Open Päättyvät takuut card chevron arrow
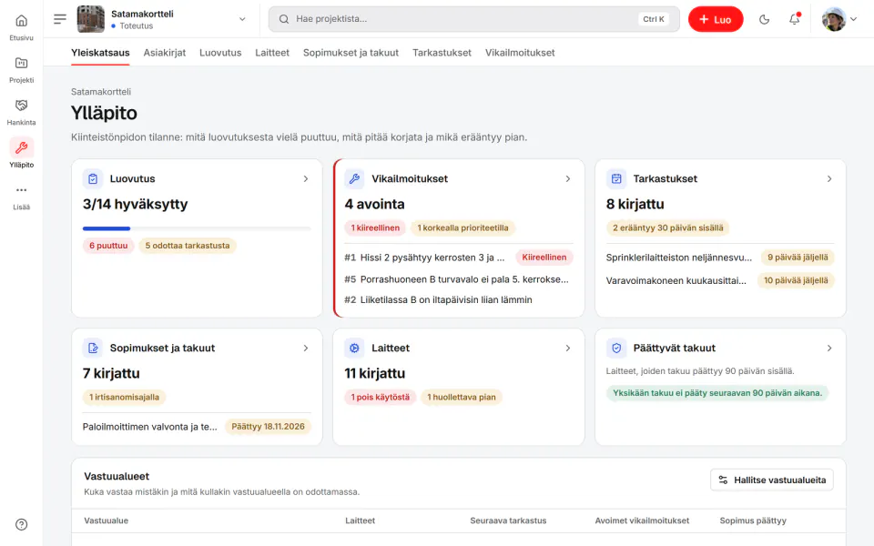This screenshot has height=546, width=874. tap(828, 349)
